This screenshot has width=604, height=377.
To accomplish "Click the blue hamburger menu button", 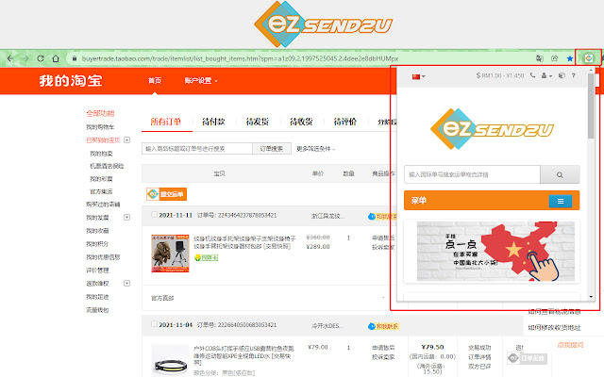I will [560, 201].
